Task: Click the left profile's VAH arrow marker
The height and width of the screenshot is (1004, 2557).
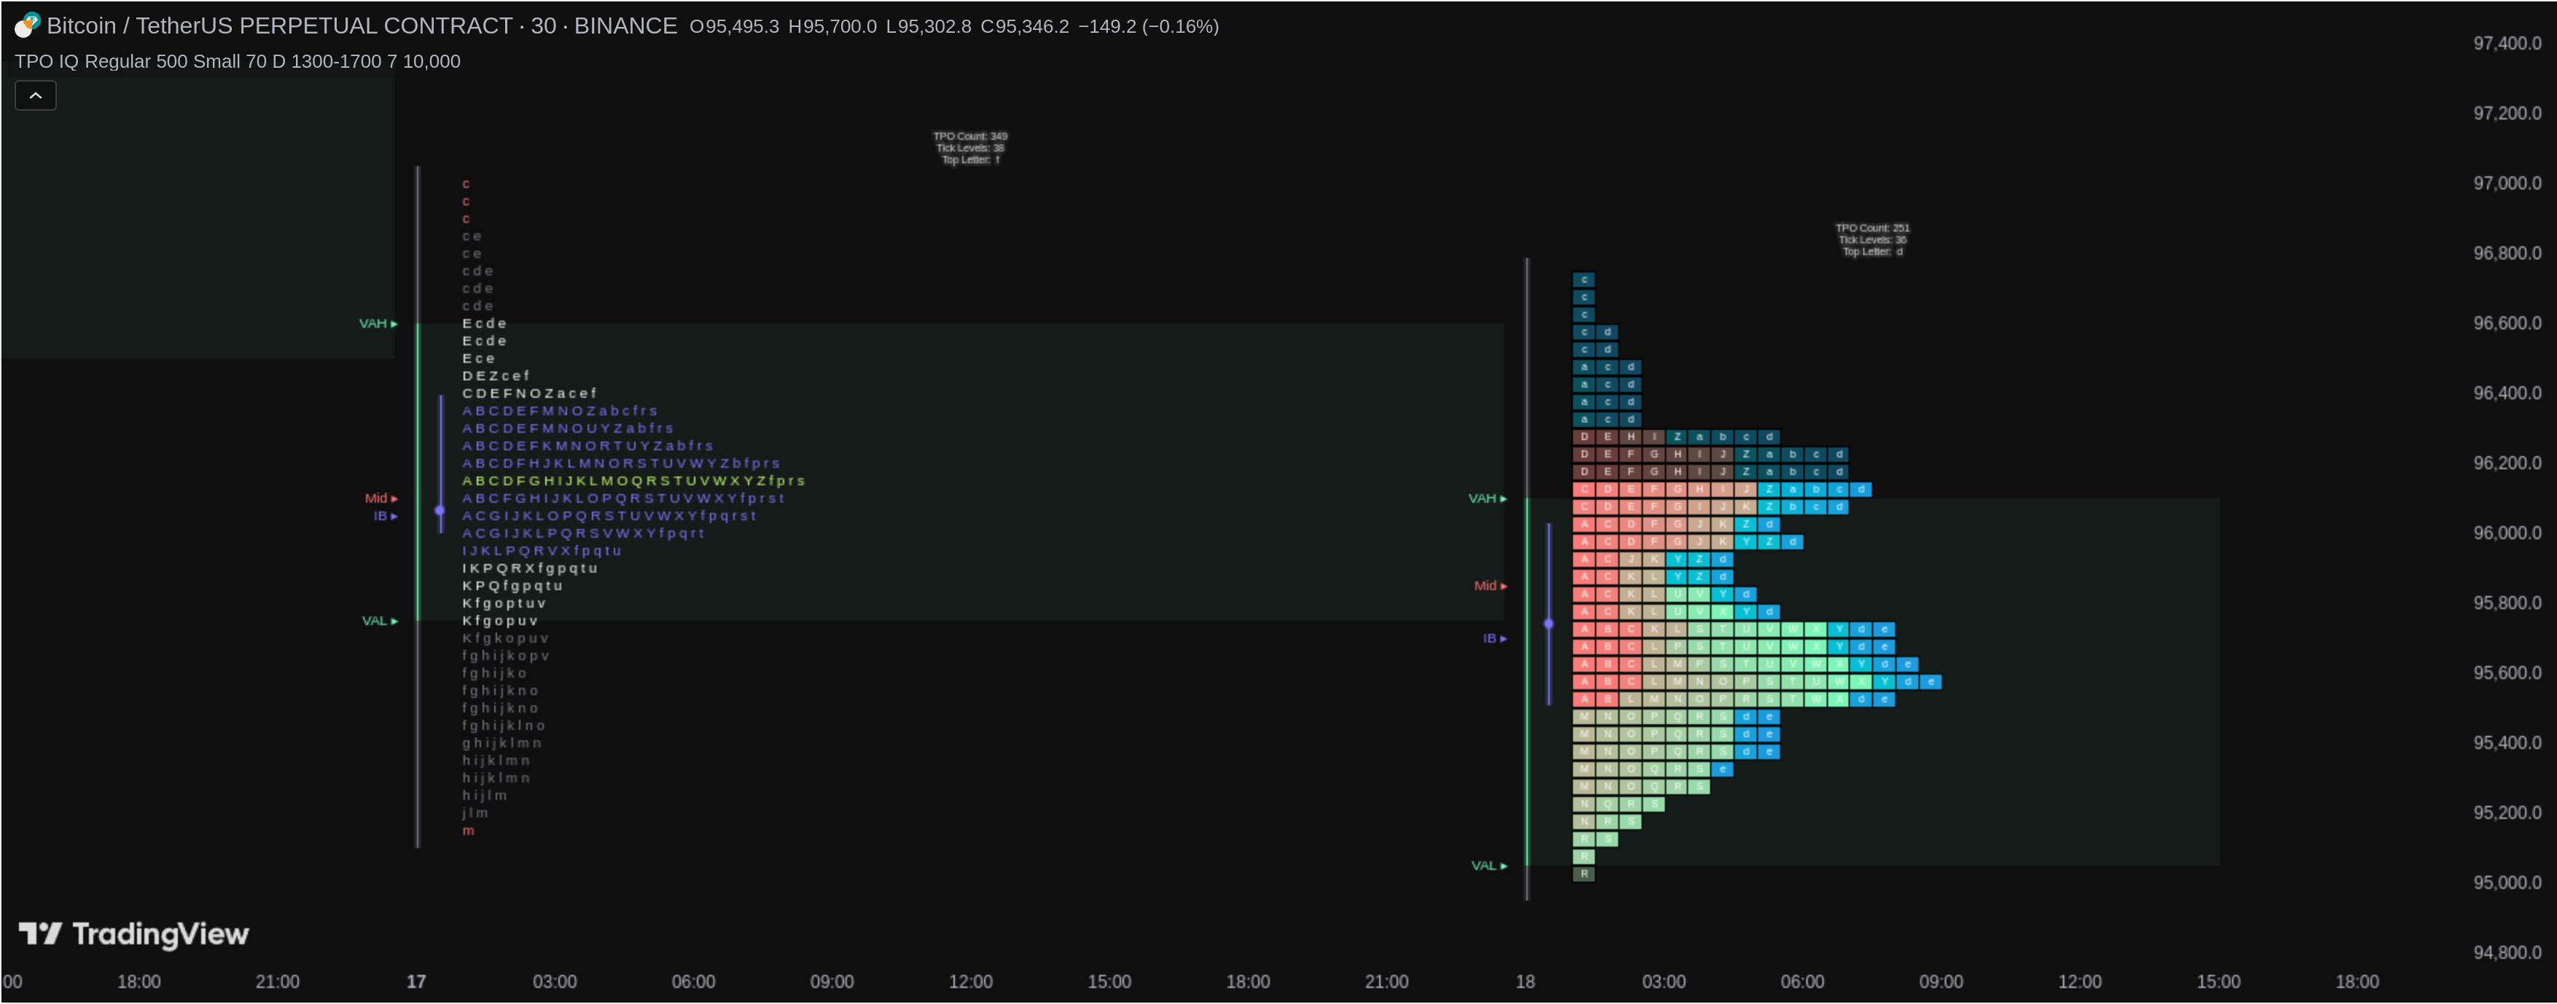Action: coord(378,323)
